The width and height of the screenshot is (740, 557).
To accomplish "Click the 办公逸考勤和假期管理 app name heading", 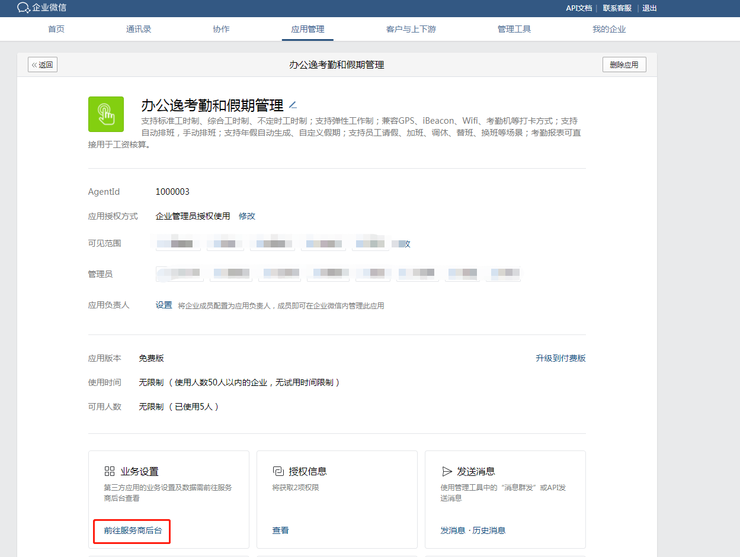I will [x=212, y=106].
